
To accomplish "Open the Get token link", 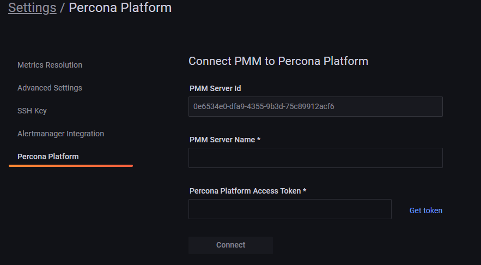I will pos(425,210).
